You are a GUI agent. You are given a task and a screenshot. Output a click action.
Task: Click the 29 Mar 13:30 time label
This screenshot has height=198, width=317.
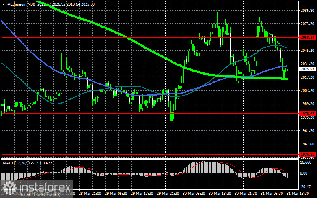coord(142,194)
